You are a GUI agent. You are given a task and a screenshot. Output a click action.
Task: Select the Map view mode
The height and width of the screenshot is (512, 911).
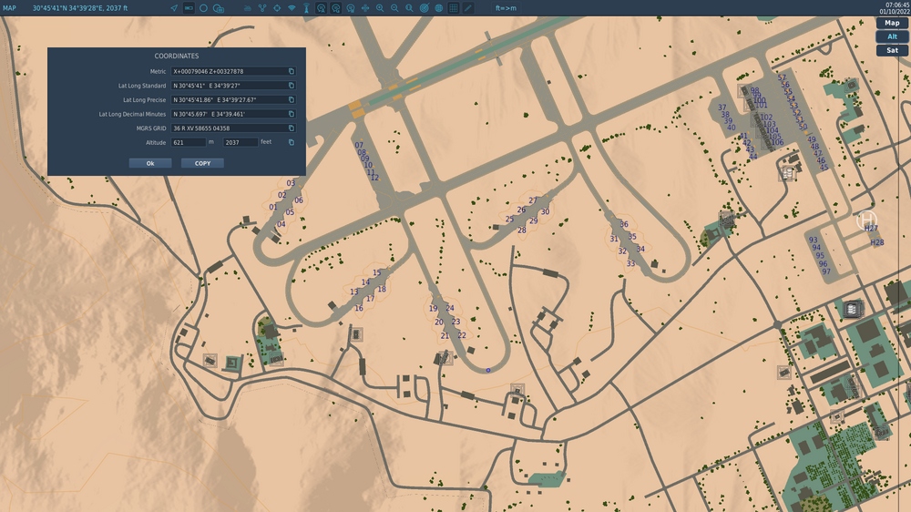coord(892,23)
